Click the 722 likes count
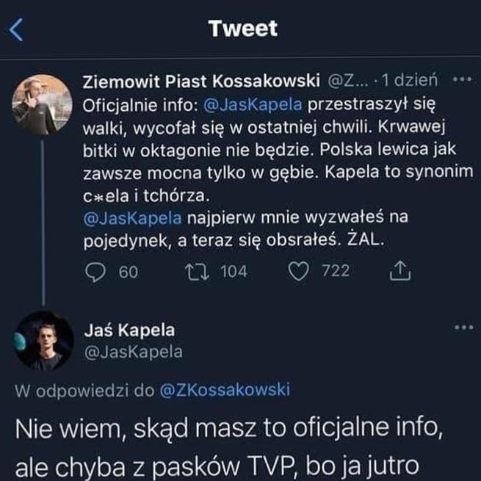The height and width of the screenshot is (481, 481). coord(336,272)
